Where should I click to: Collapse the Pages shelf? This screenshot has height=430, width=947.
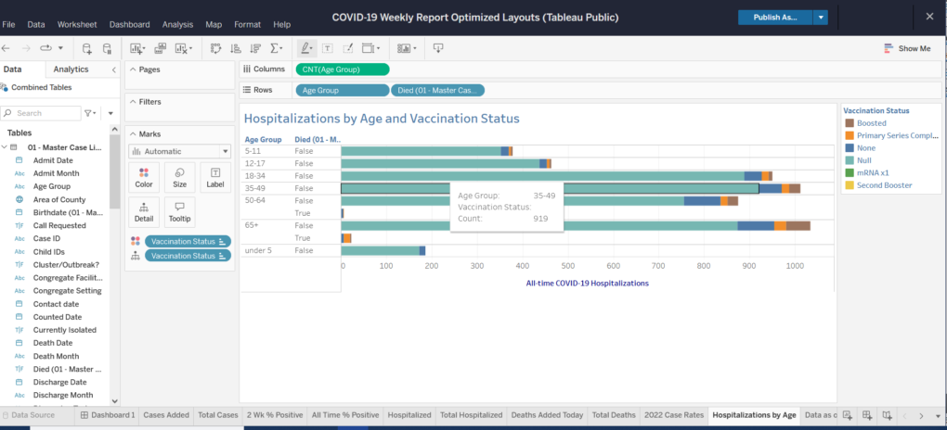click(x=131, y=70)
